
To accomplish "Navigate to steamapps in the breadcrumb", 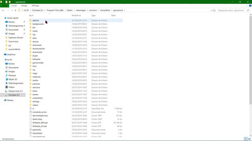I will (x=81, y=10).
